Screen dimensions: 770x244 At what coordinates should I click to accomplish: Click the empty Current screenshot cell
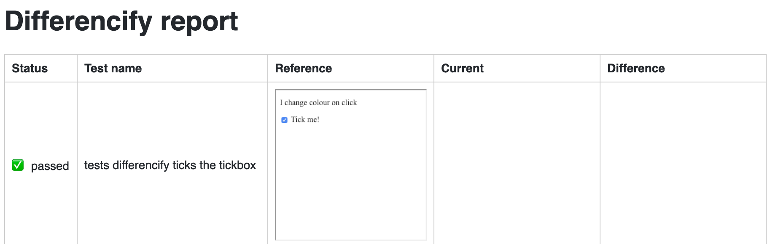click(x=517, y=165)
